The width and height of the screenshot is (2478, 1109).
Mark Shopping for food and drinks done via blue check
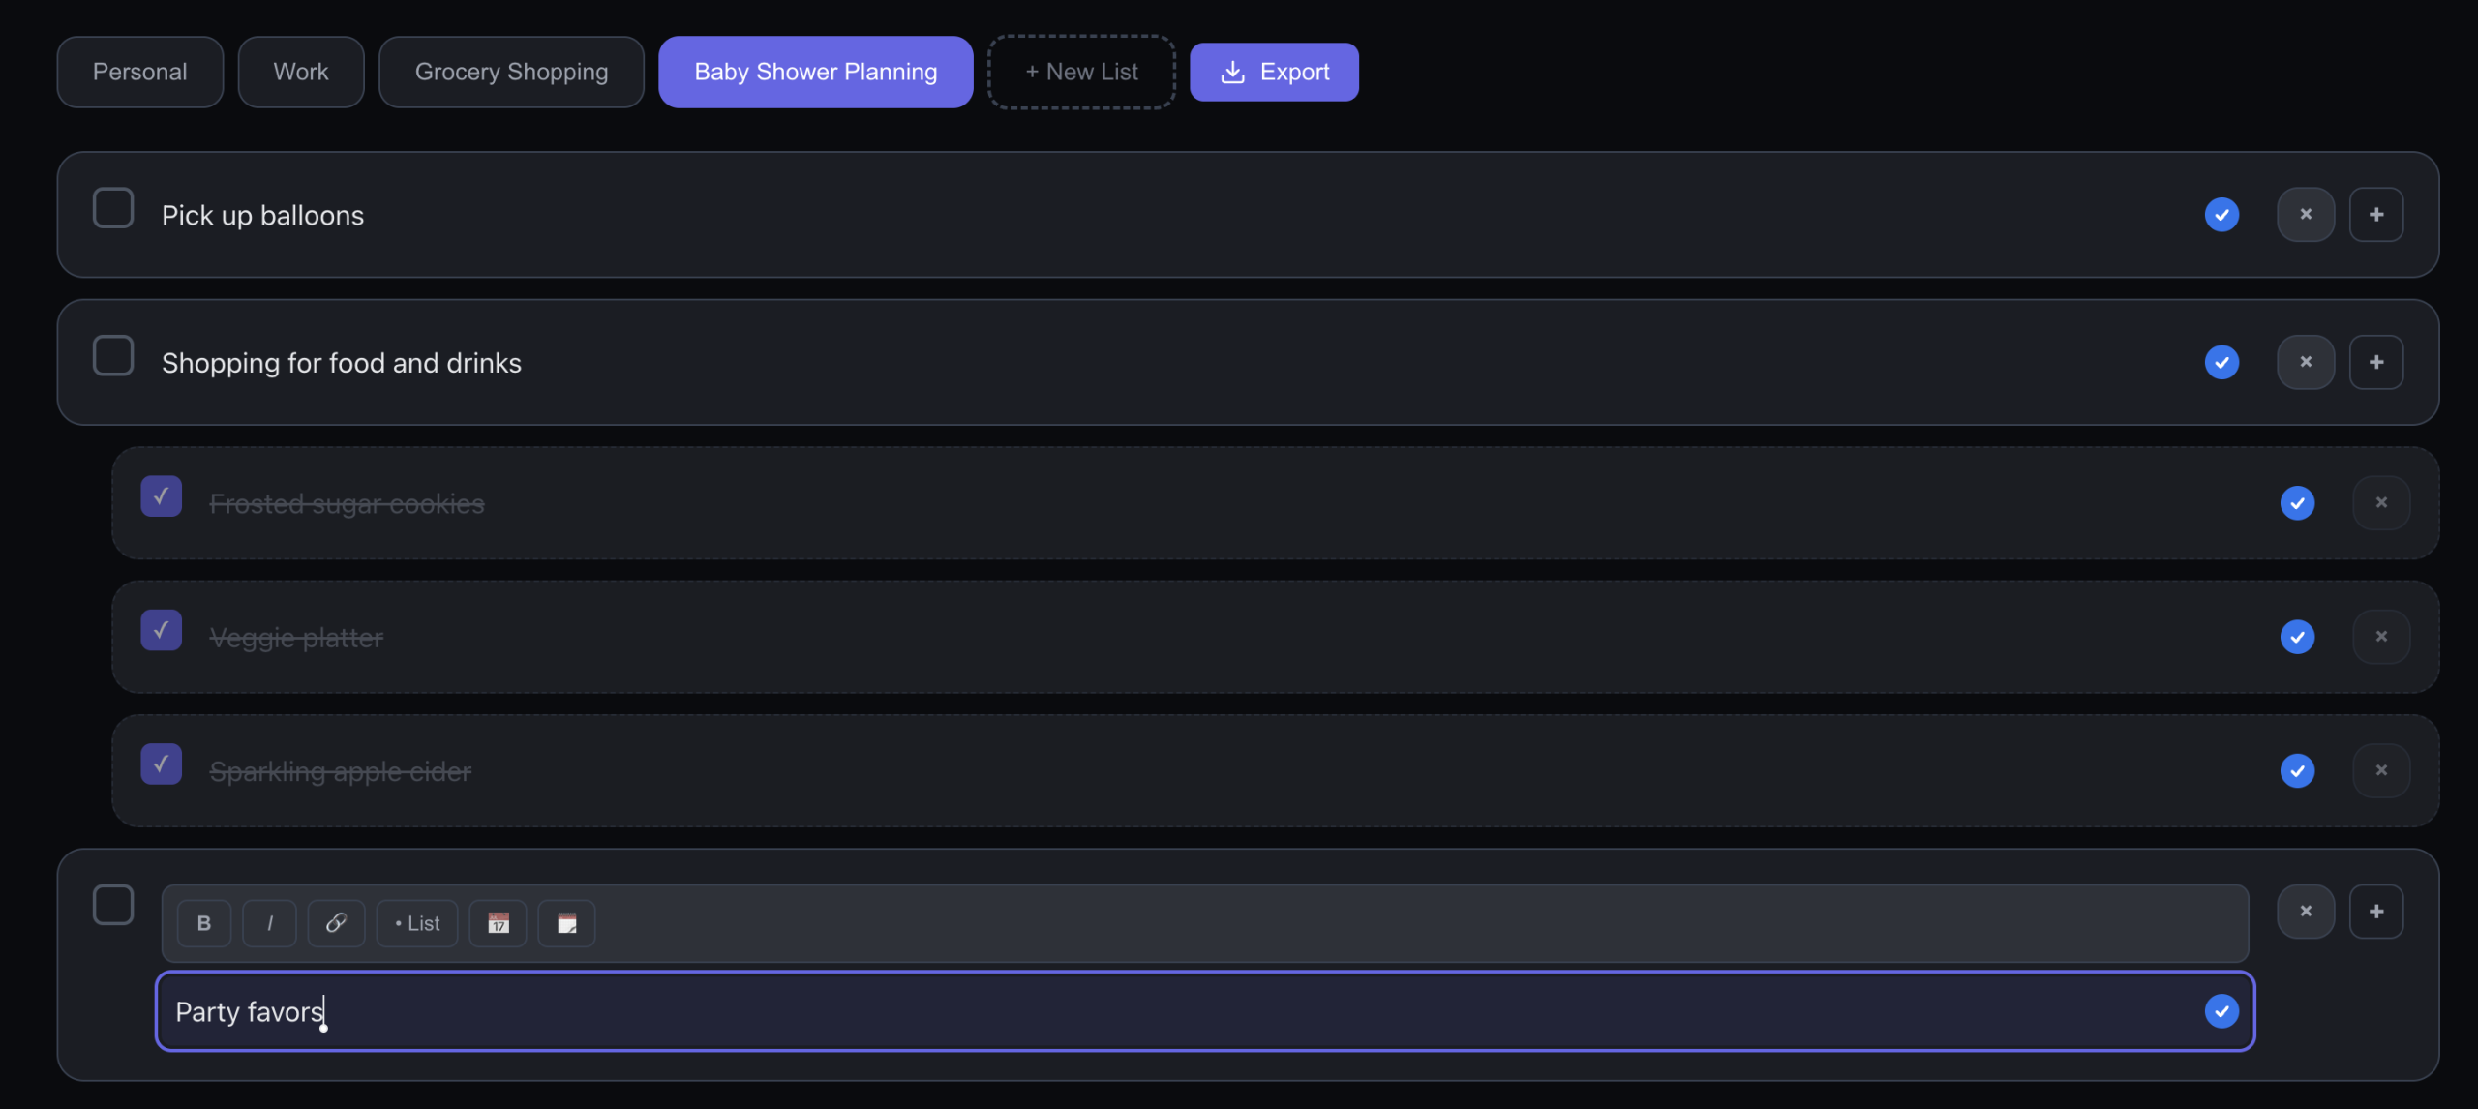[2221, 362]
